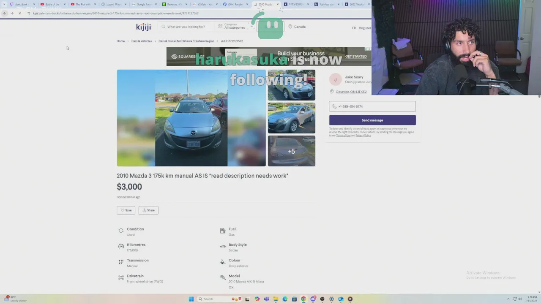
Task: Click the Kilometres odometer icon
Action: pos(121,246)
